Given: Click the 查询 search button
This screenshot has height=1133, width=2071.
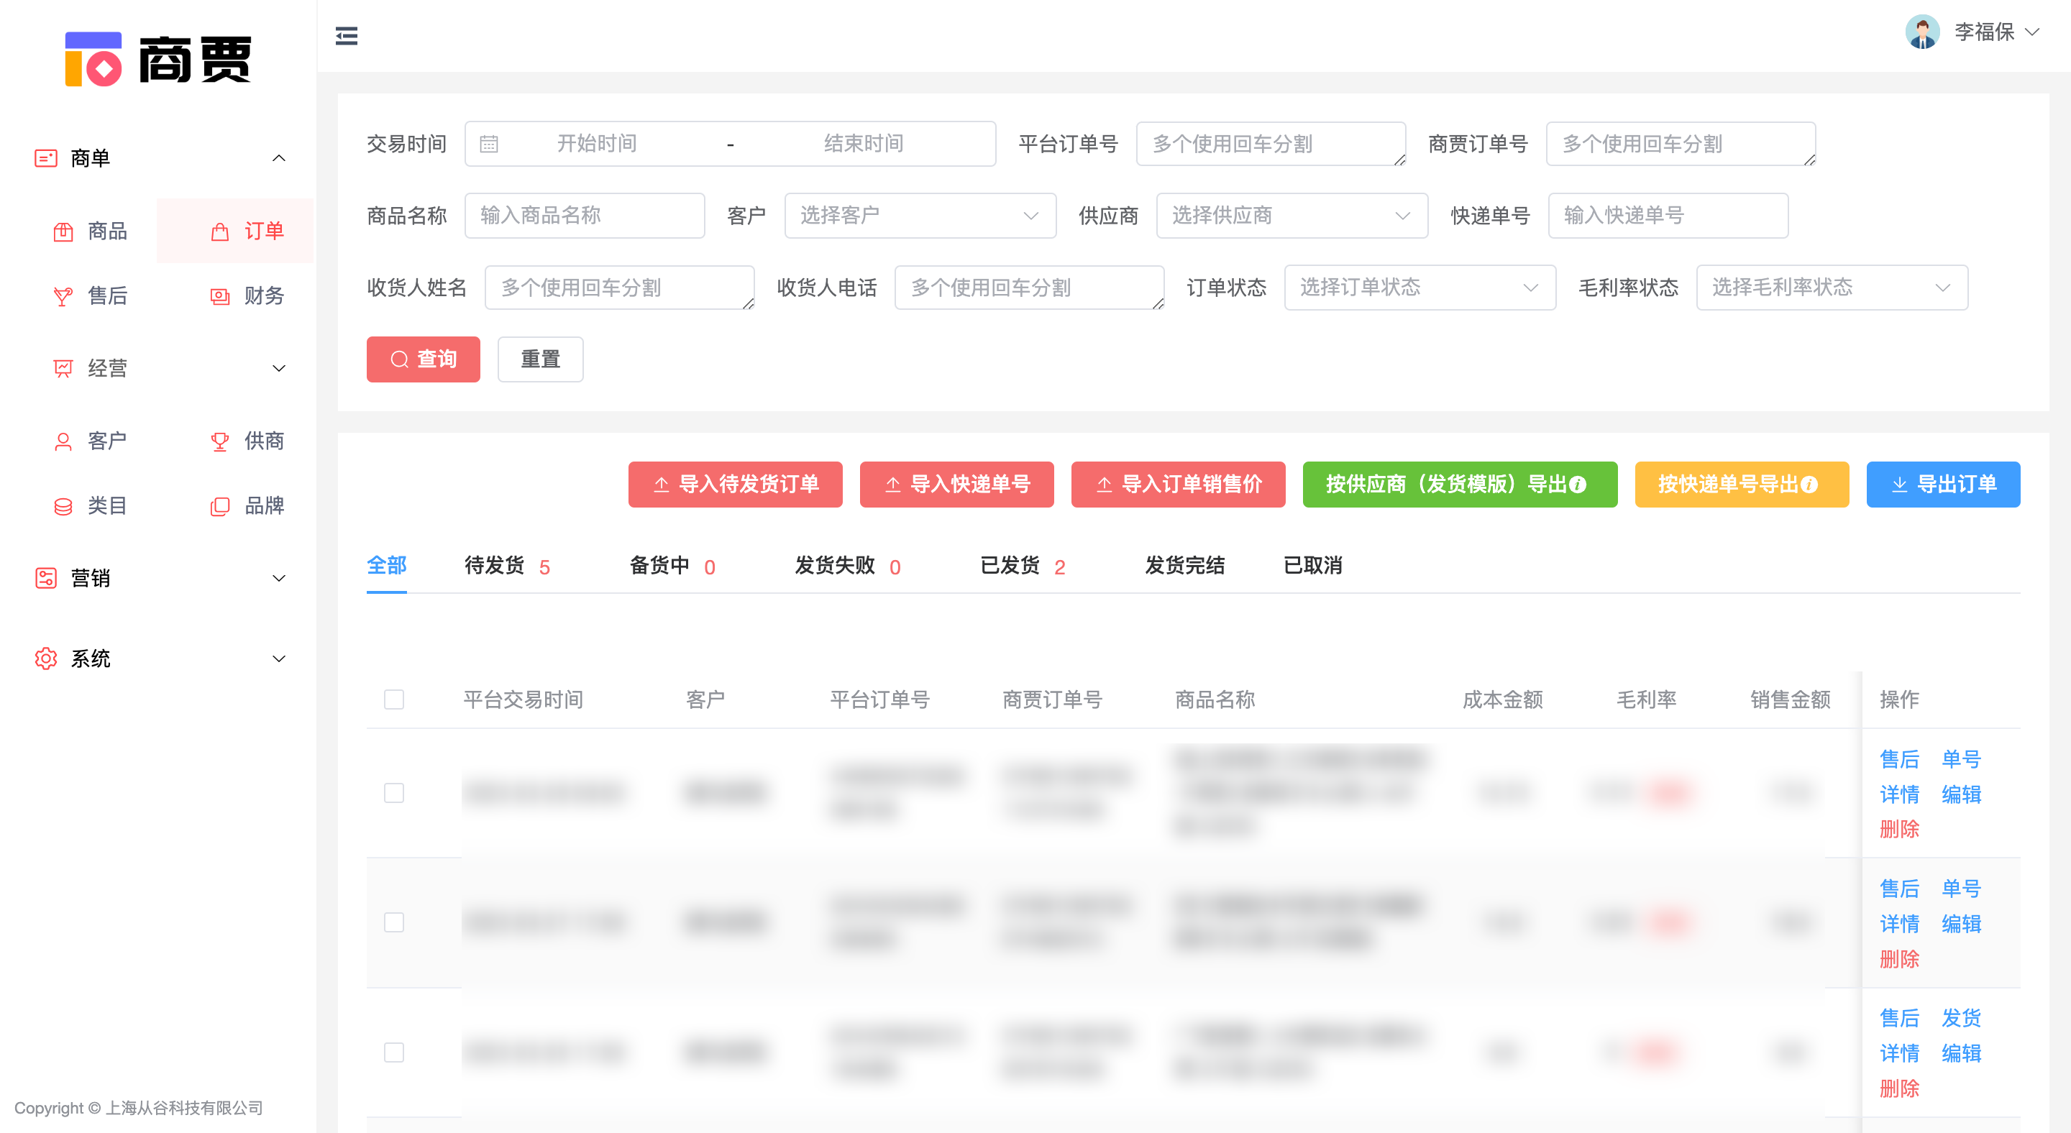Looking at the screenshot, I should pyautogui.click(x=423, y=359).
